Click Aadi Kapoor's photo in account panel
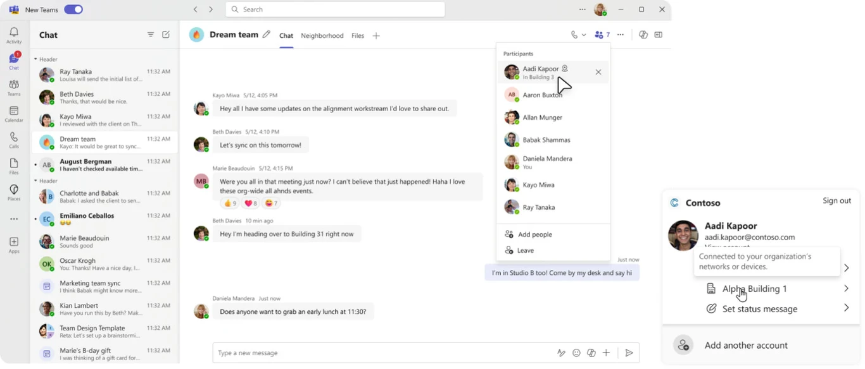The height and width of the screenshot is (369, 865). click(683, 235)
